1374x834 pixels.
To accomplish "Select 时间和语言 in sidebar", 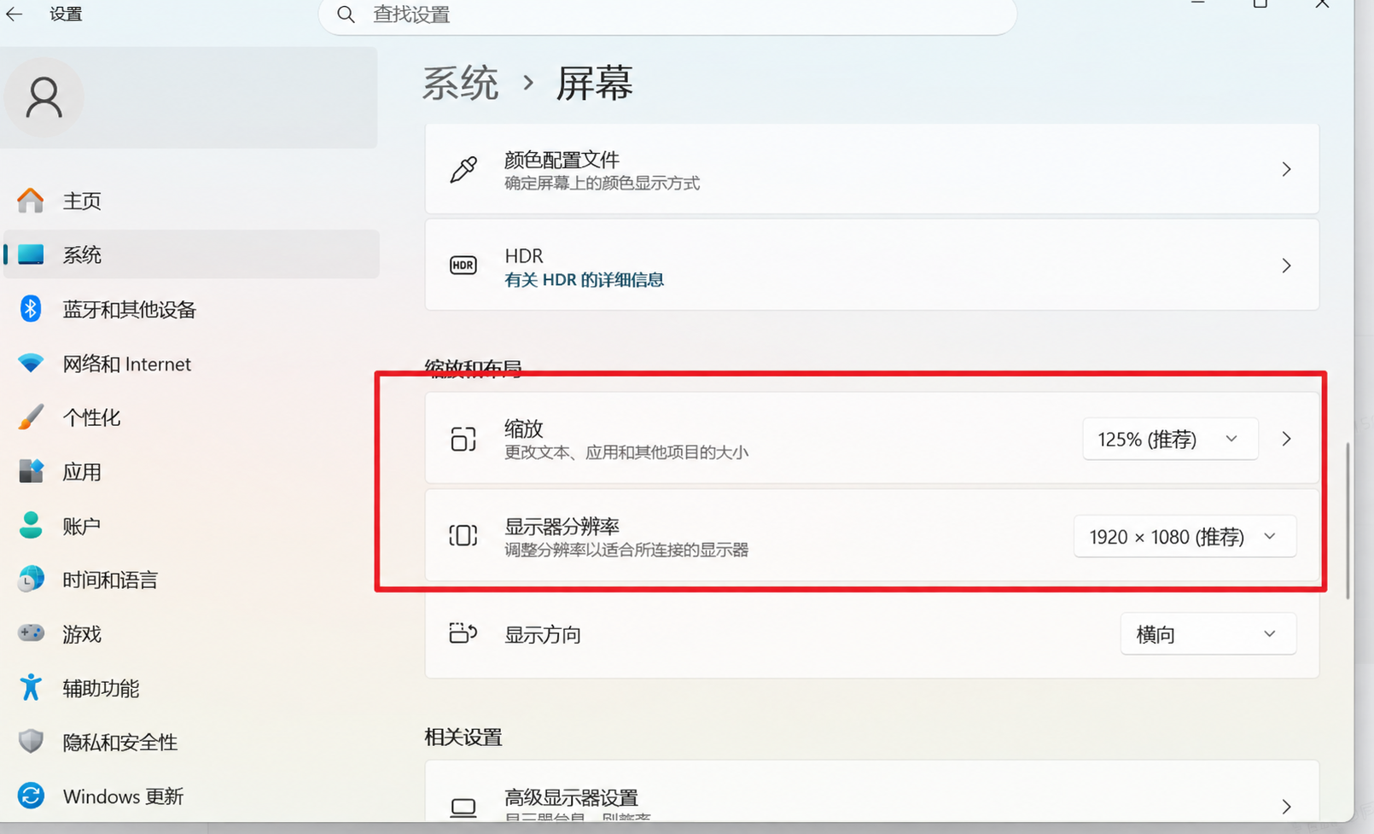I will pos(191,580).
